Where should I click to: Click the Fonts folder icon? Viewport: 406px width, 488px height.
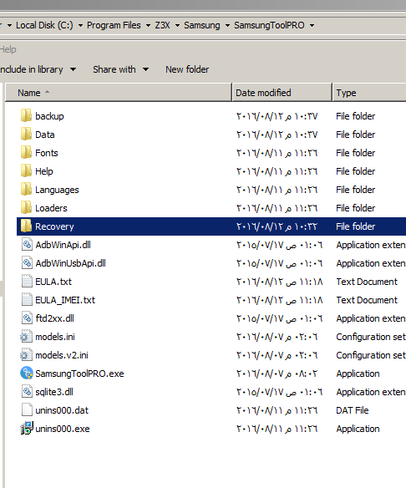pyautogui.click(x=26, y=153)
